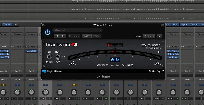The height and width of the screenshot is (105, 204).
Task: Open the Maag EQ2 plugin slot
Action: coord(31,51)
